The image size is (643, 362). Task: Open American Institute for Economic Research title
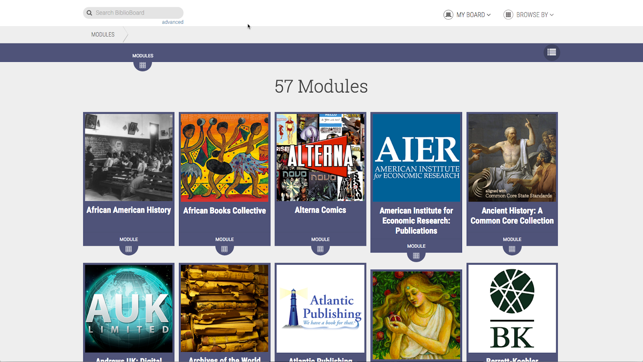(x=416, y=221)
